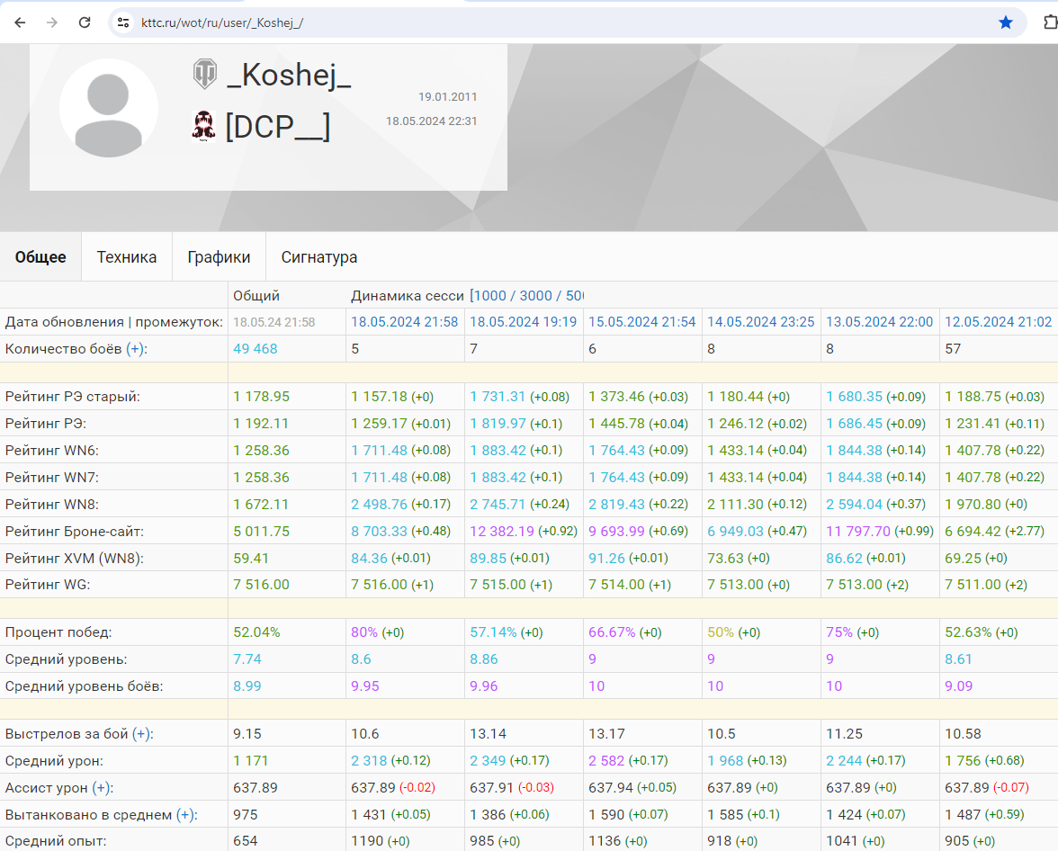Click the browser forward arrow
This screenshot has width=1058, height=851.
coord(52,22)
